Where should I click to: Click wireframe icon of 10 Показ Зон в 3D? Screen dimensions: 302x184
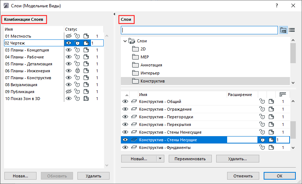(86, 99)
